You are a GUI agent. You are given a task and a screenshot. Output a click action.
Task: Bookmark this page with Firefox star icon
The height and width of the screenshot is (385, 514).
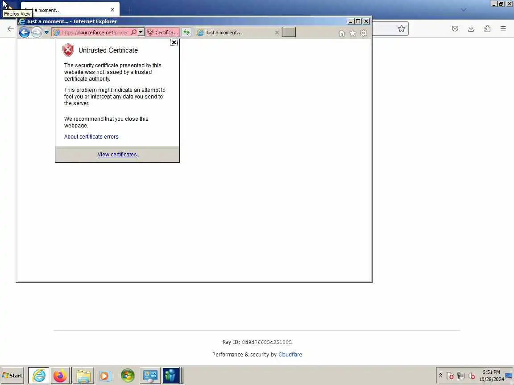pos(401,29)
